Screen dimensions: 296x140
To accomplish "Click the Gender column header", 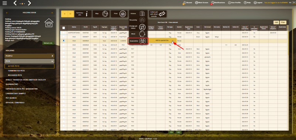I will click(179, 28).
